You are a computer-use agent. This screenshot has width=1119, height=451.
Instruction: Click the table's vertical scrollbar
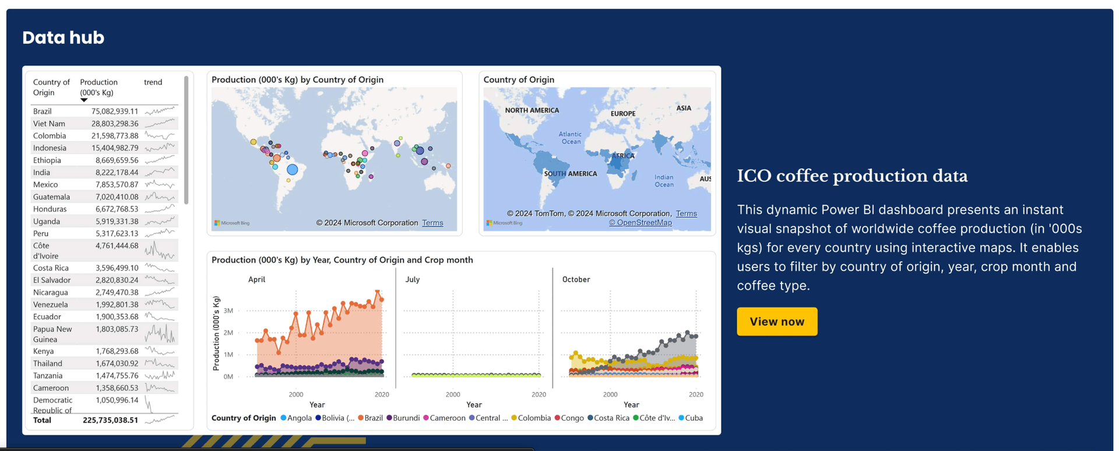point(186,140)
